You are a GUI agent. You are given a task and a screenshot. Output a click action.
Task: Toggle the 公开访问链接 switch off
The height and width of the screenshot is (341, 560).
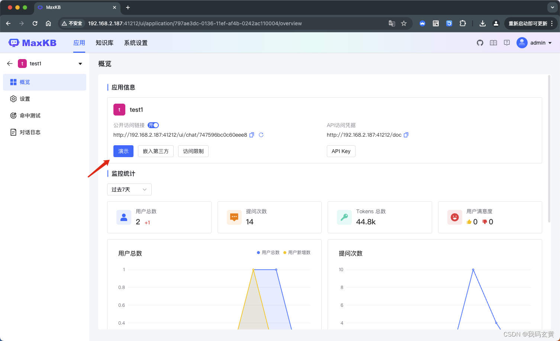tap(153, 125)
